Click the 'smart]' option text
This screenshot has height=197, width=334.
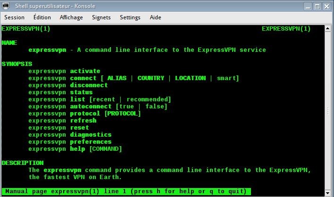[x=228, y=78]
